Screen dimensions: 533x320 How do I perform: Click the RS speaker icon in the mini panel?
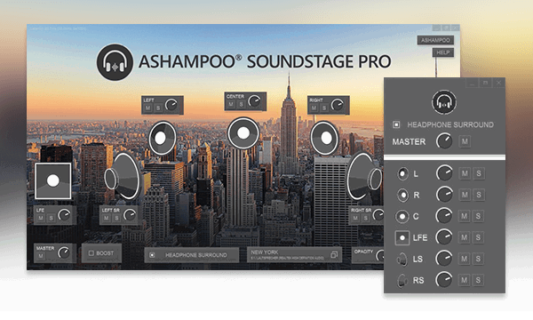[x=402, y=281]
